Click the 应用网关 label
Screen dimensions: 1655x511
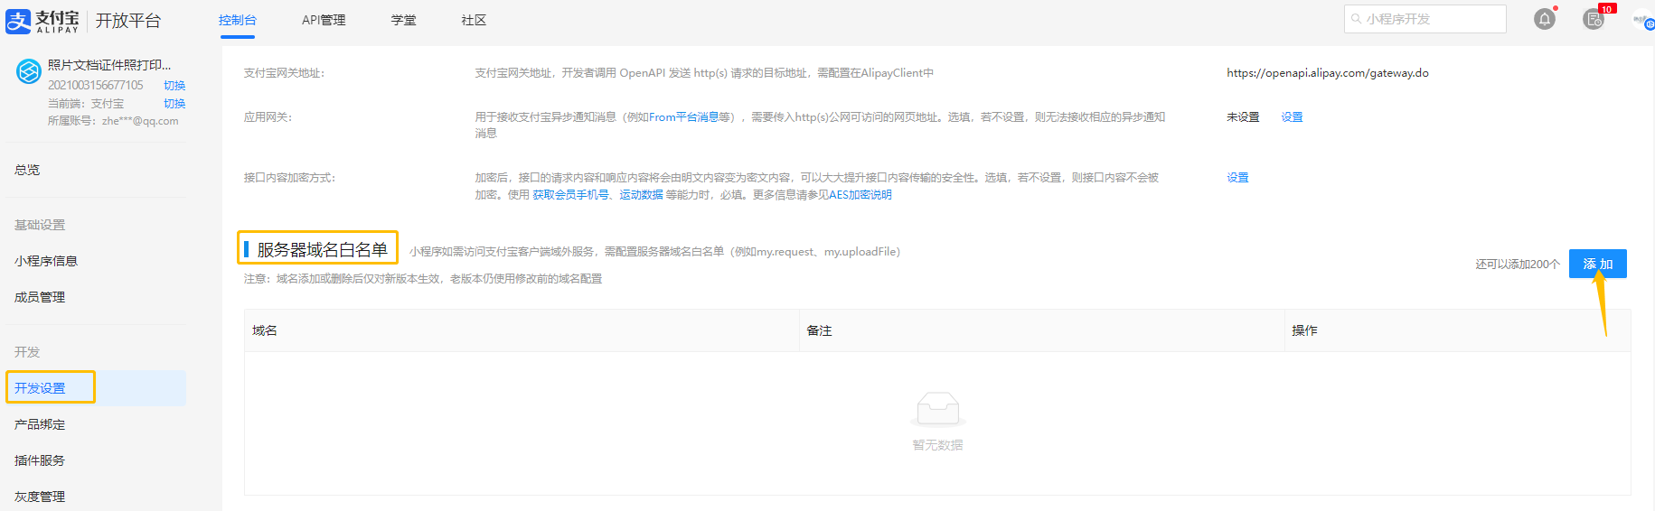pyautogui.click(x=268, y=117)
